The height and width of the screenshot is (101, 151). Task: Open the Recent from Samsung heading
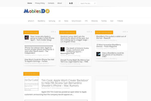pos(68,33)
